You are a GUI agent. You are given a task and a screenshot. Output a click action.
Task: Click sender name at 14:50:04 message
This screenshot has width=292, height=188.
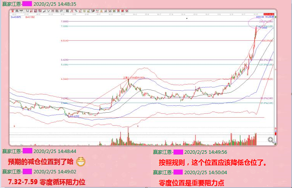[162, 172]
